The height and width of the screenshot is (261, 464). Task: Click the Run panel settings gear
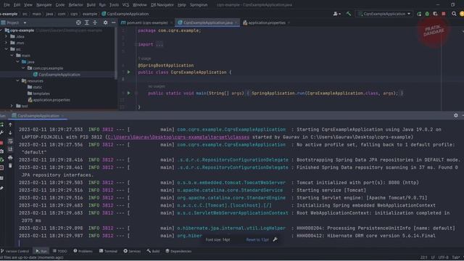[456, 115]
